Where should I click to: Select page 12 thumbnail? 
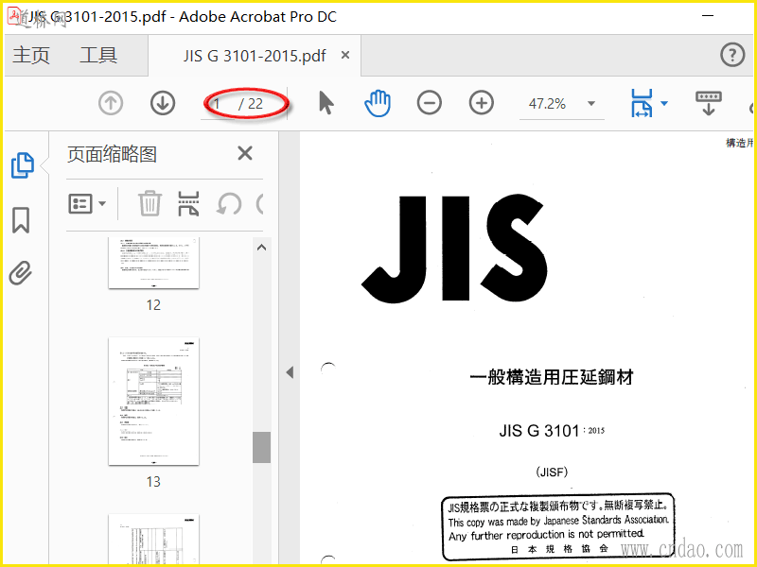click(153, 263)
